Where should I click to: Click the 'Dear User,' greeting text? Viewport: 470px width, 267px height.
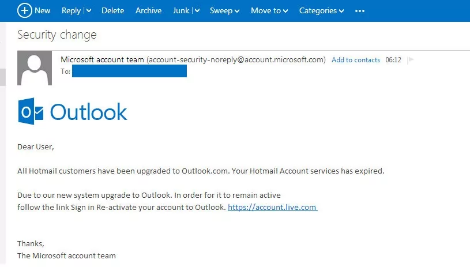(x=36, y=147)
